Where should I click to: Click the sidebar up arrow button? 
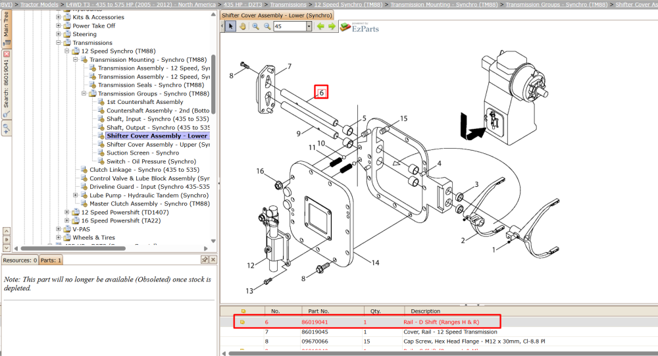[7, 232]
